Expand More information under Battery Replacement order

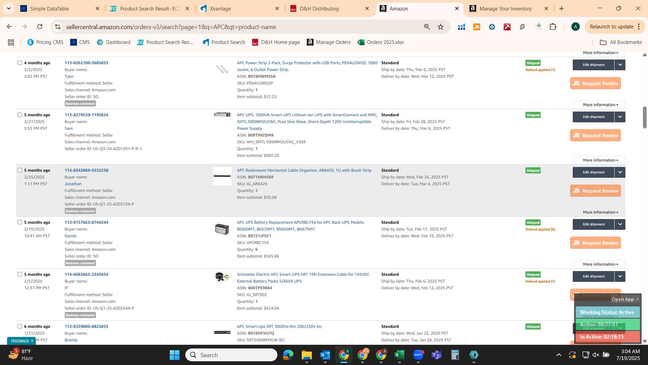click(599, 264)
